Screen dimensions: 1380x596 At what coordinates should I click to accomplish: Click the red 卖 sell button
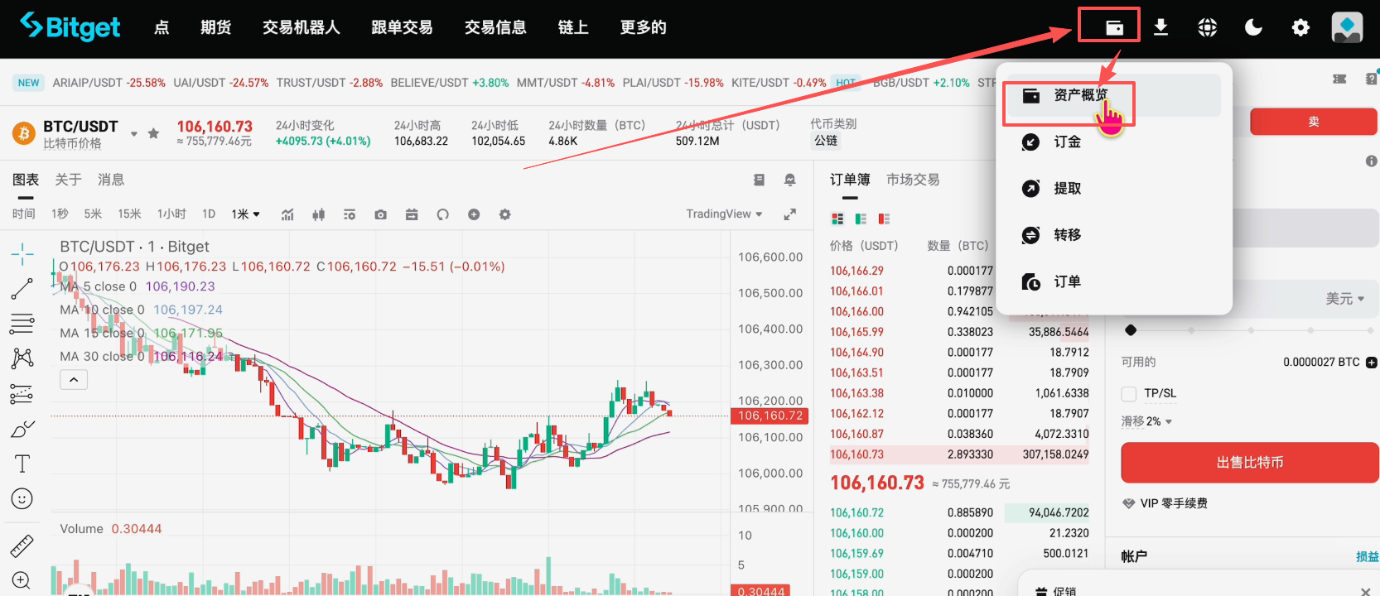1313,122
